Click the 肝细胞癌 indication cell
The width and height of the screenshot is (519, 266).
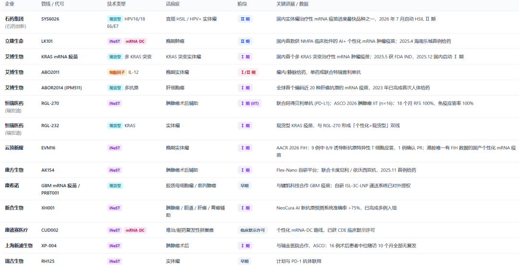175,88
